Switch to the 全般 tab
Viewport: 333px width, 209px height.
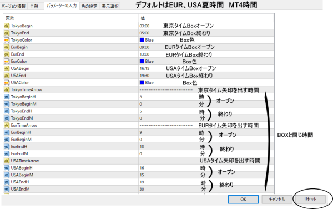pyautogui.click(x=34, y=6)
